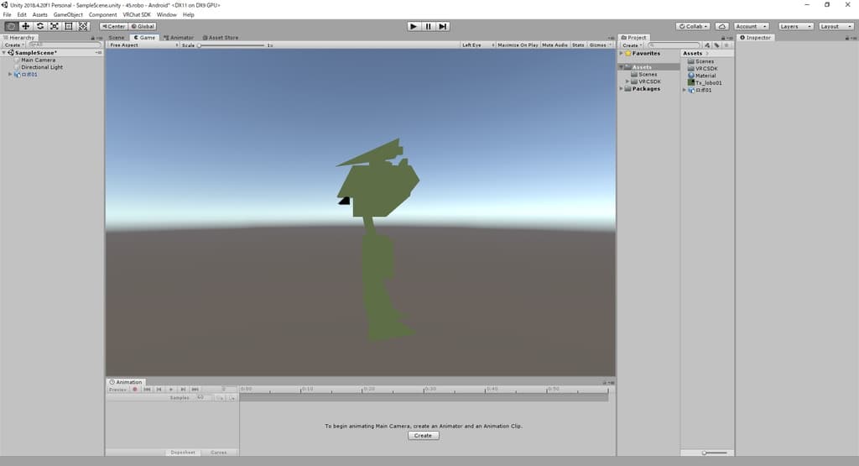Select the combined Transform tool
Image resolution: width=859 pixels, height=466 pixels.
[x=83, y=26]
